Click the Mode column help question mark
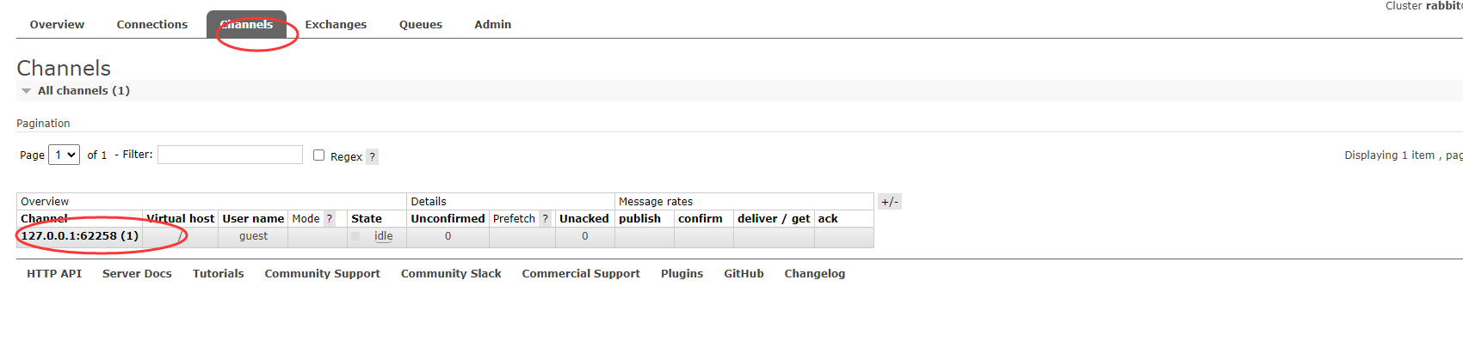The width and height of the screenshot is (1463, 347). click(x=329, y=219)
